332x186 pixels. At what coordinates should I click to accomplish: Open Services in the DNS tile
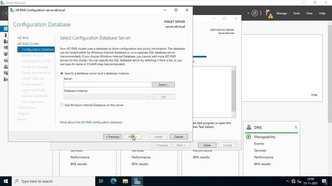click(260, 150)
